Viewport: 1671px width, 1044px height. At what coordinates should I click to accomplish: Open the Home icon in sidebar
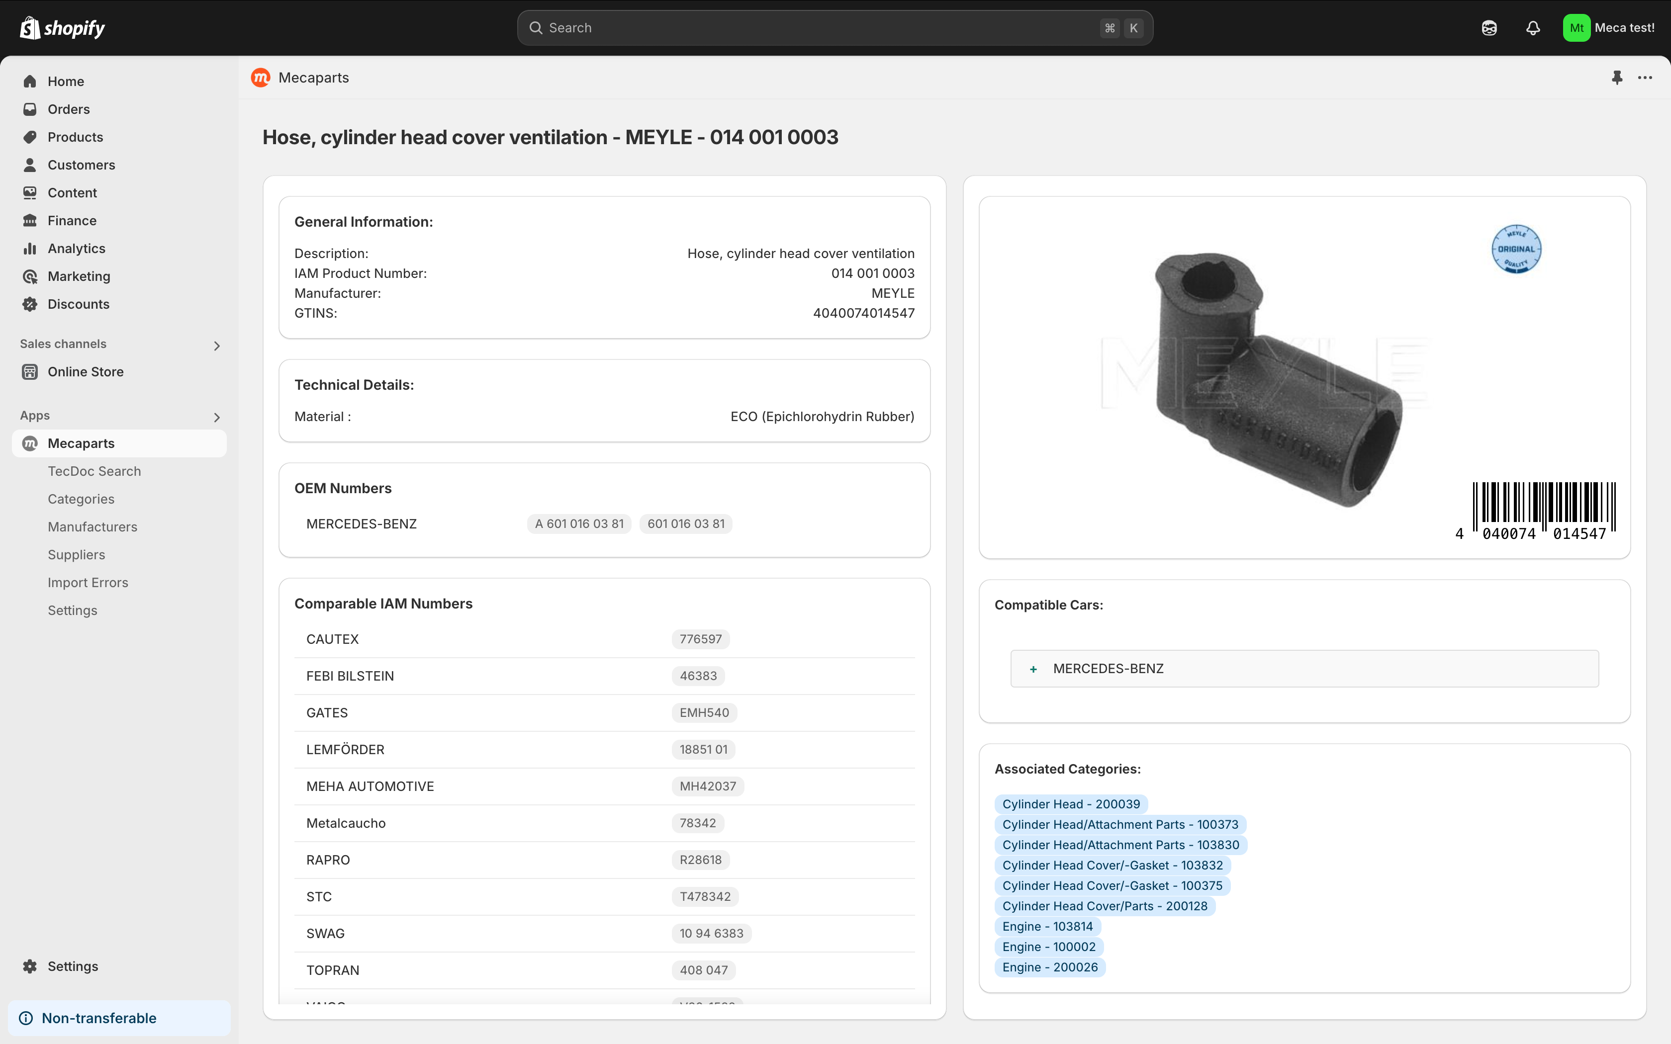coord(30,82)
